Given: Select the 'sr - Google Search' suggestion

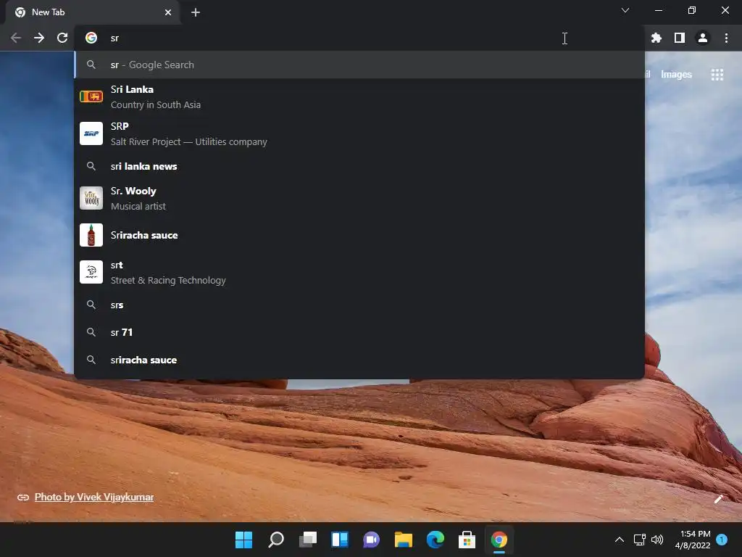Looking at the screenshot, I should tap(359, 65).
